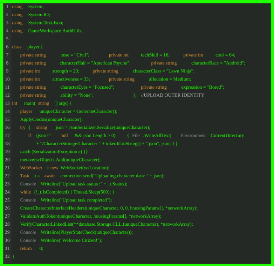Click "Thread.Sleep(500);" on line 24

(92, 192)
